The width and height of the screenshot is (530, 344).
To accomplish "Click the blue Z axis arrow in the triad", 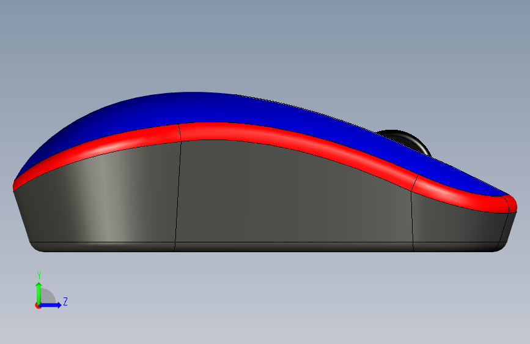I will [51, 305].
